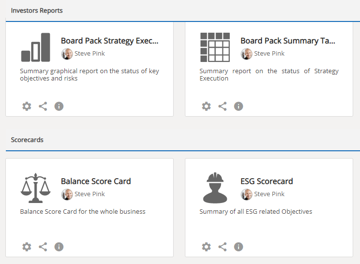Open settings gear on Board Pack Summary card

point(206,106)
